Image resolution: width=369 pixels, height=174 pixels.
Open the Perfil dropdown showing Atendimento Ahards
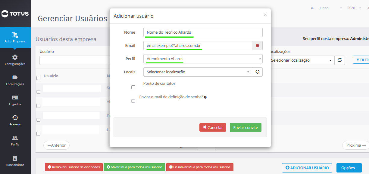click(203, 59)
